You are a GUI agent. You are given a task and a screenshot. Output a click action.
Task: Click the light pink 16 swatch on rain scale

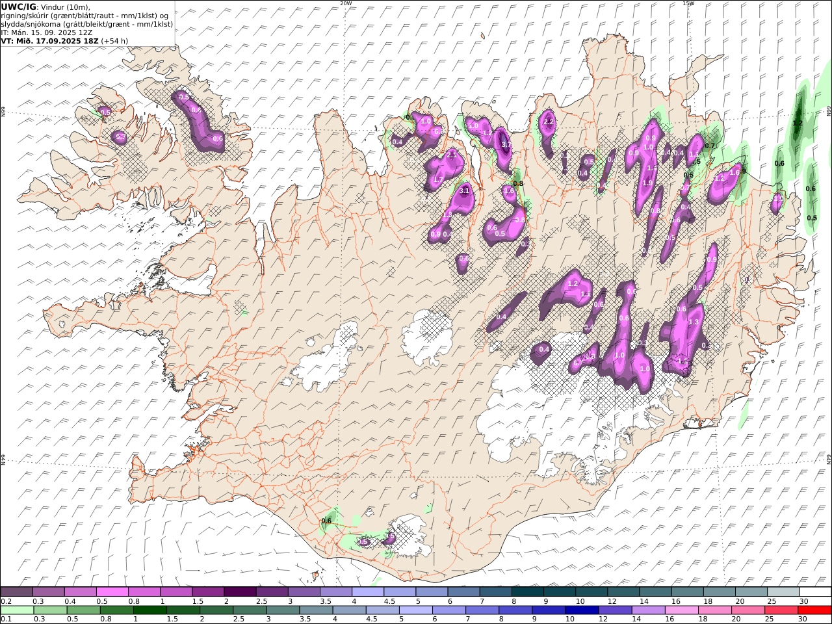(x=681, y=610)
